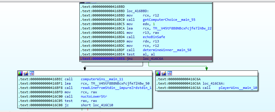Select the 'loc_416BBD:' label
This screenshot has height=112, width=275.
(138, 11)
